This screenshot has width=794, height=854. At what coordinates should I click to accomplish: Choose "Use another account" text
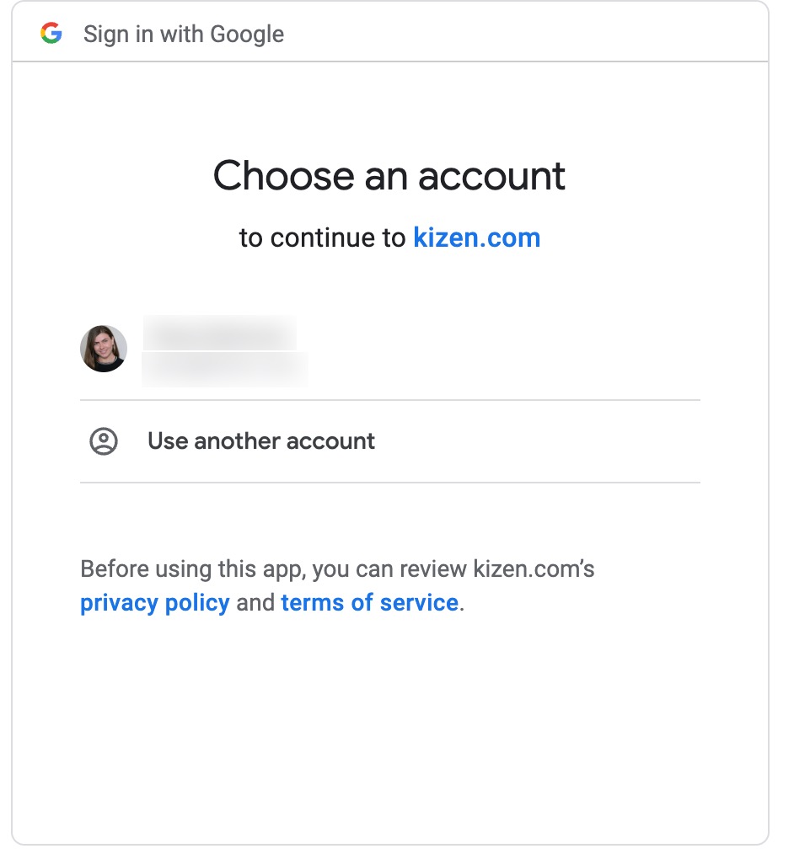point(261,441)
